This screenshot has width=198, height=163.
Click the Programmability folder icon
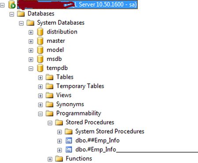tap(49, 114)
